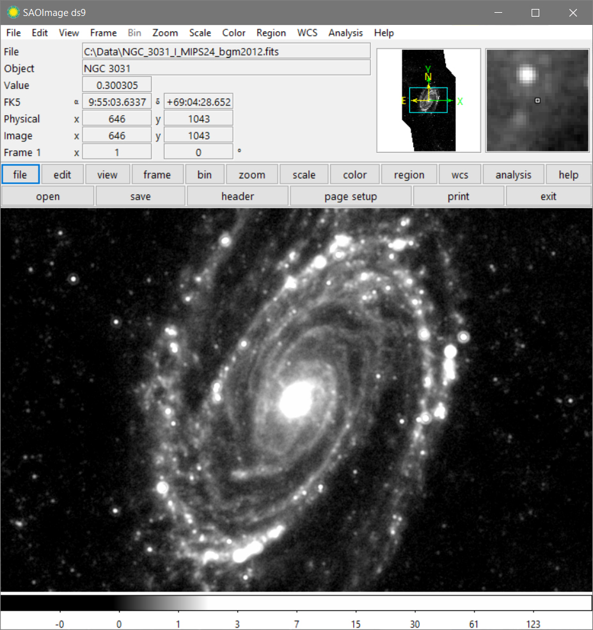
Task: Click the FK5 right ascension value field
Action: 117,102
